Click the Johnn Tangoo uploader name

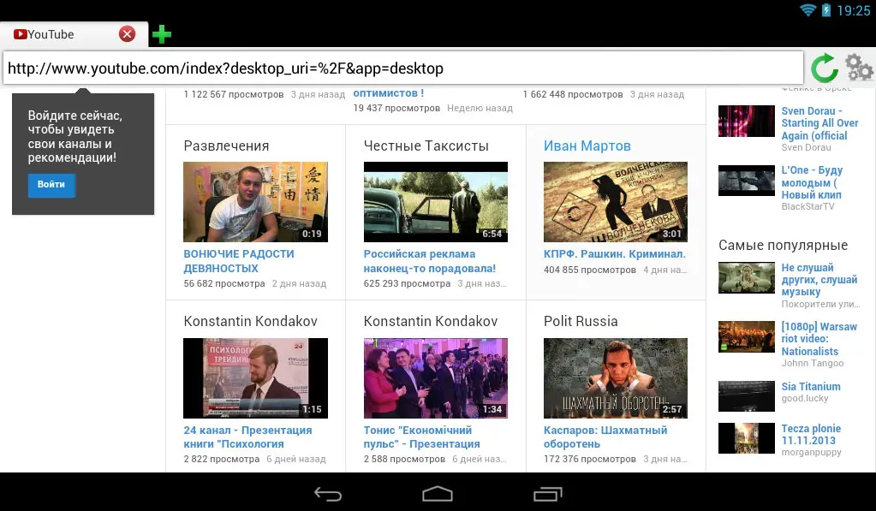813,363
